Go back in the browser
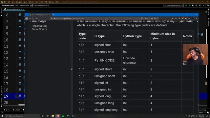This screenshot has width=210, height=118. pyautogui.click(x=27, y=18)
